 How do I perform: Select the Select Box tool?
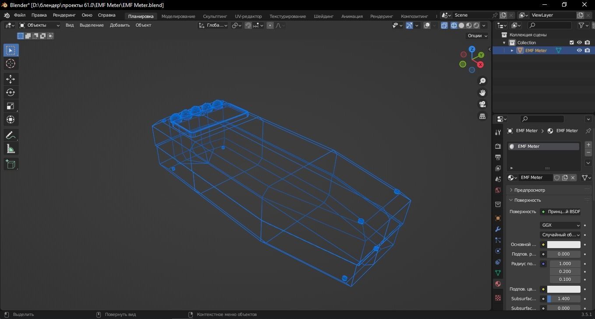11,50
